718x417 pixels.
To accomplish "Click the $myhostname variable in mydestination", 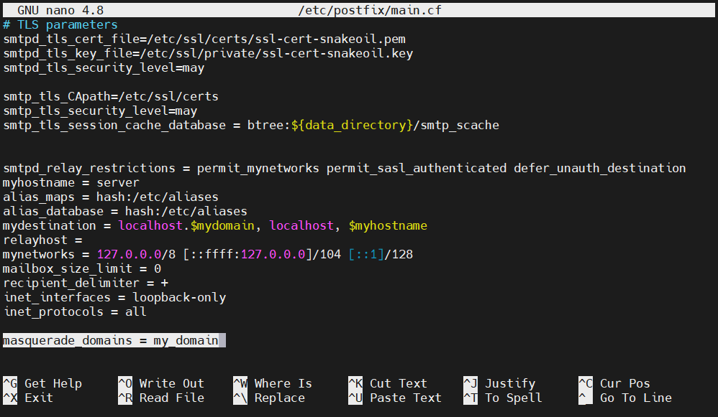I will click(388, 225).
